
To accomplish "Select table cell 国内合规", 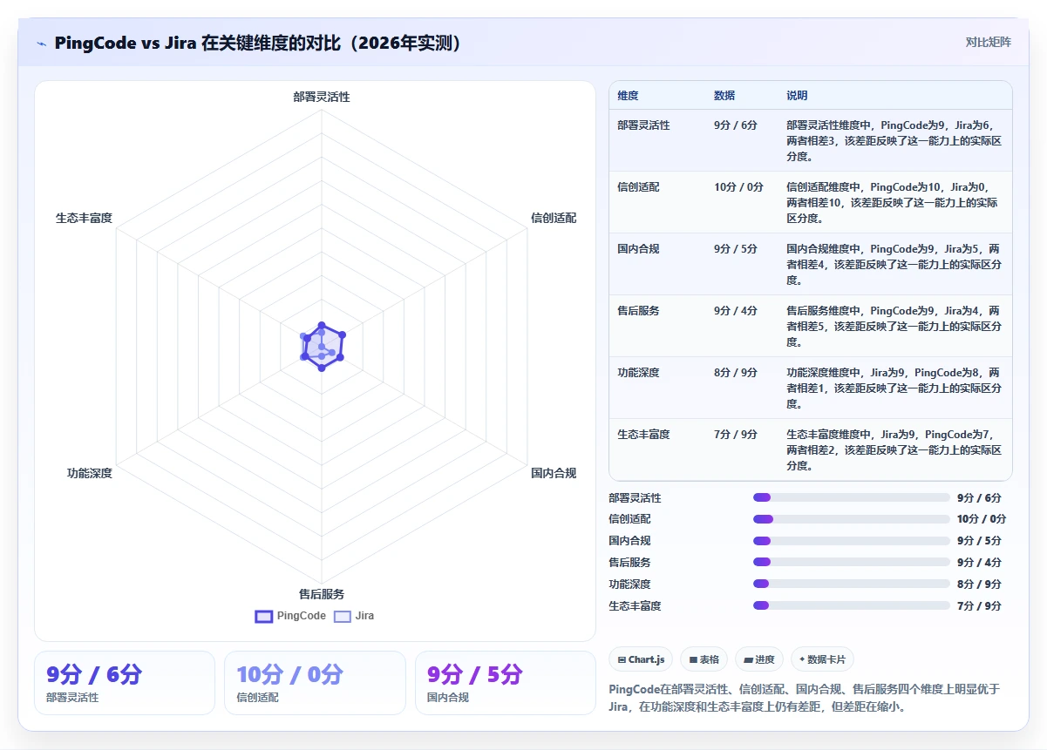I will 638,249.
